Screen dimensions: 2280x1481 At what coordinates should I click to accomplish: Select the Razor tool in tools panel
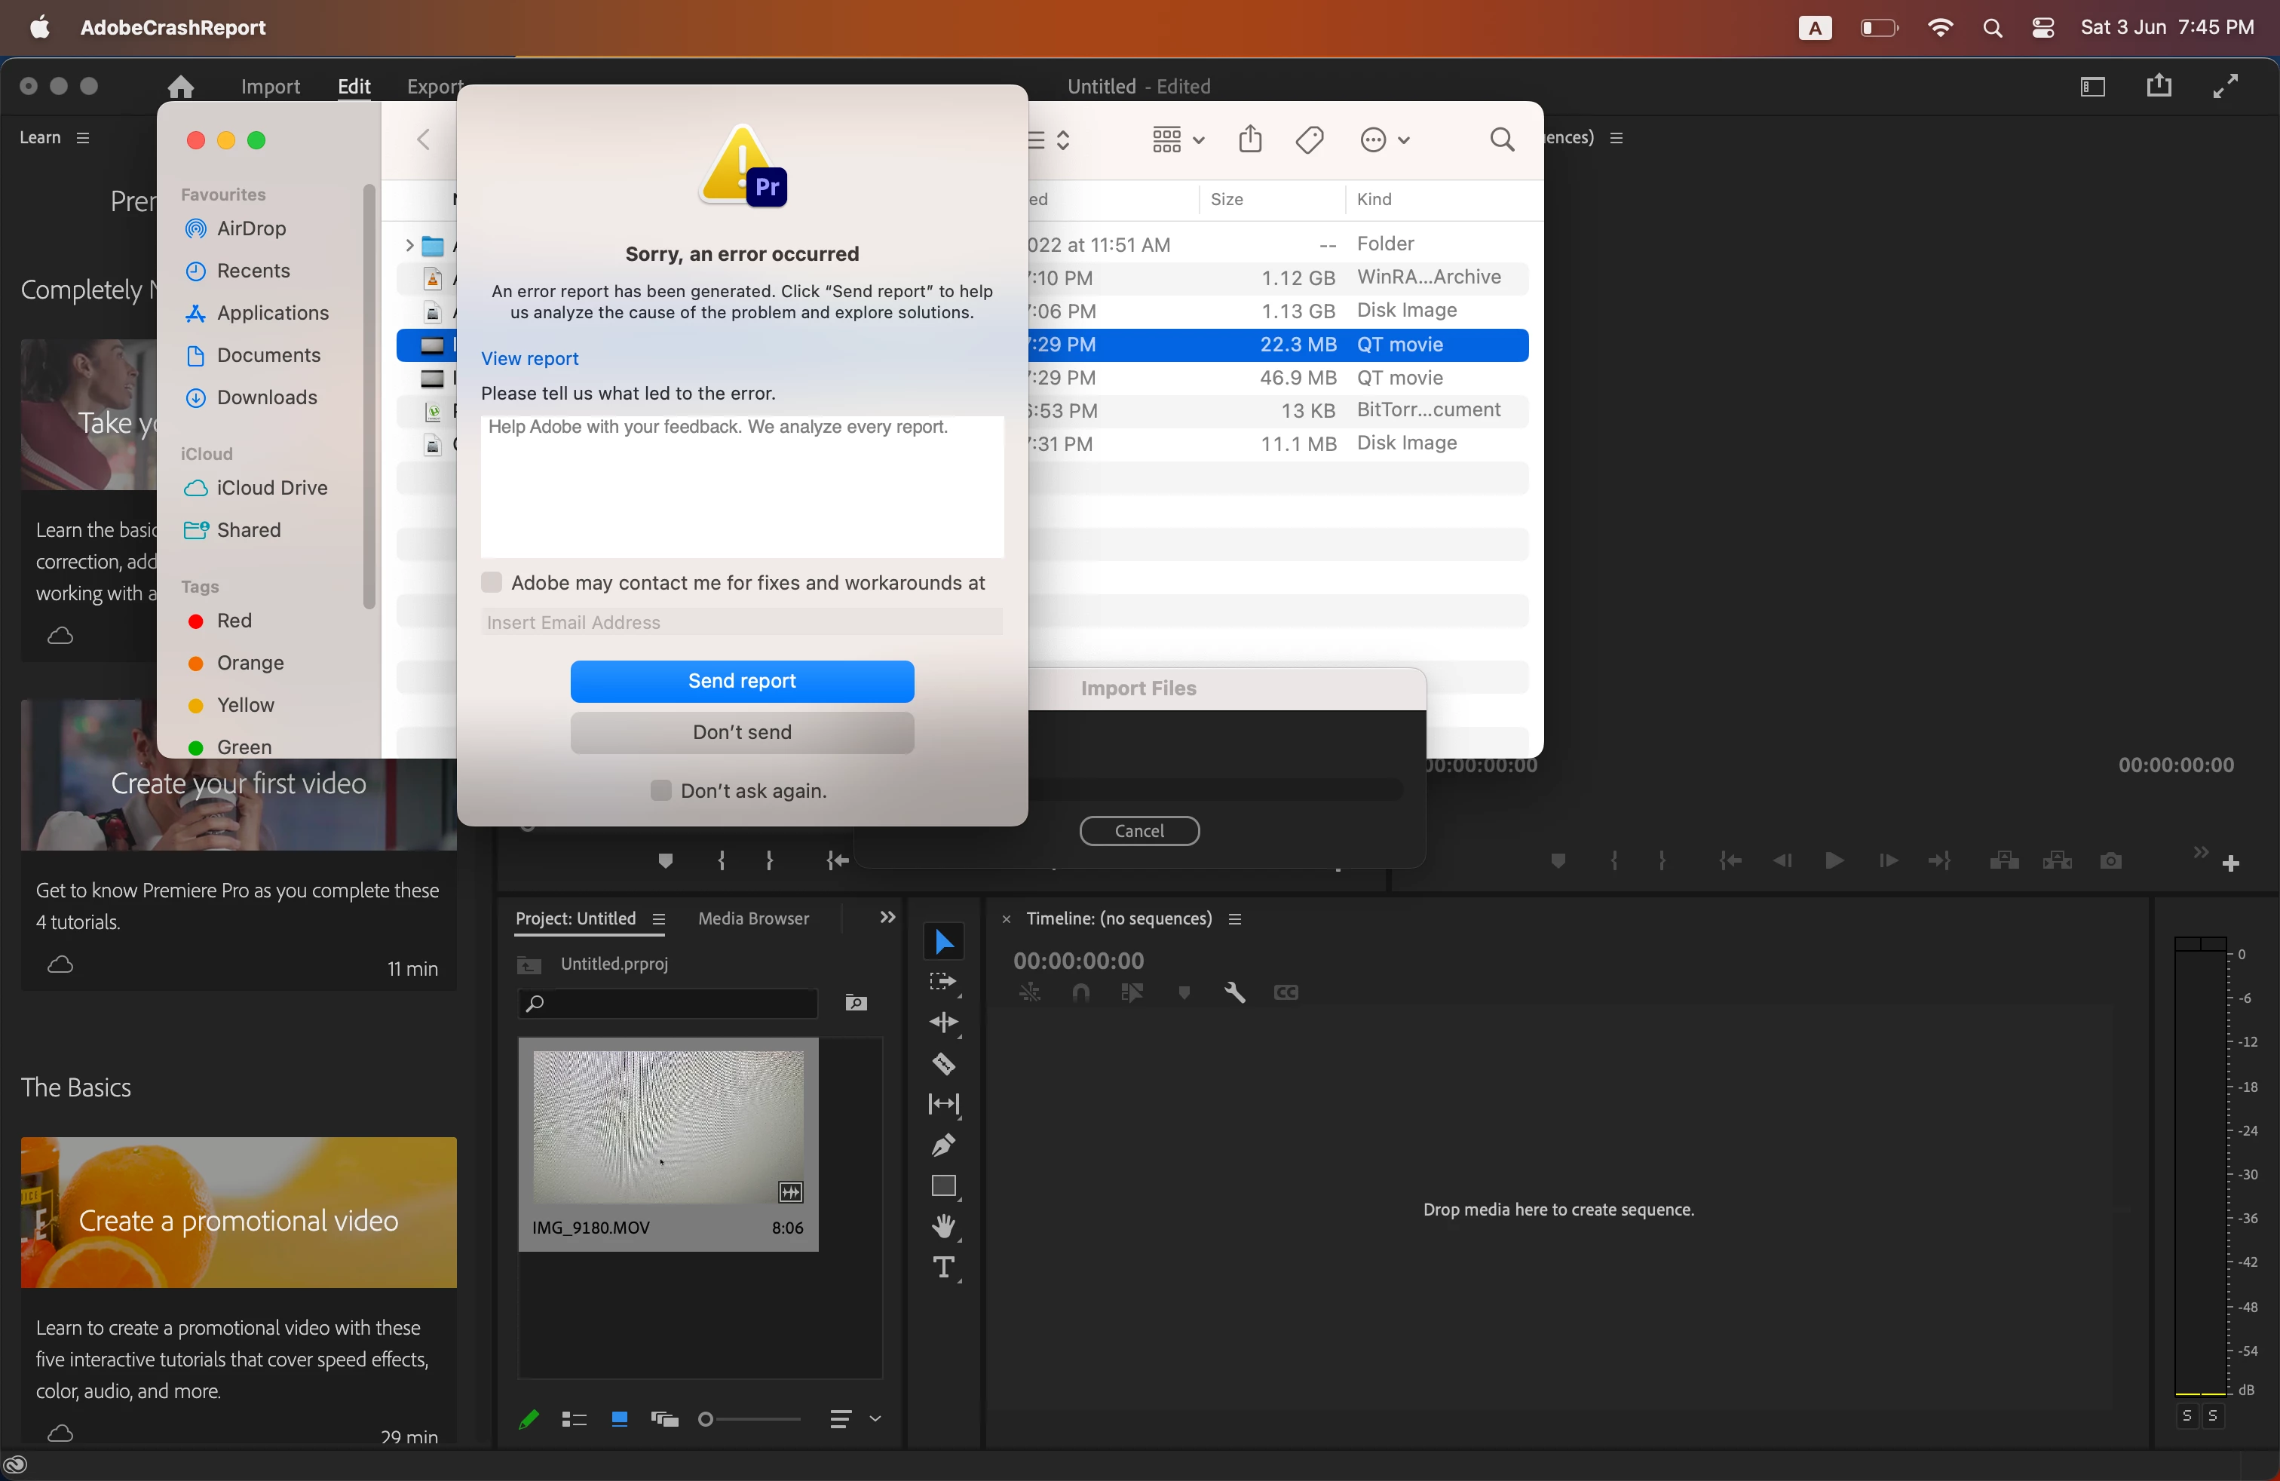[x=942, y=1063]
